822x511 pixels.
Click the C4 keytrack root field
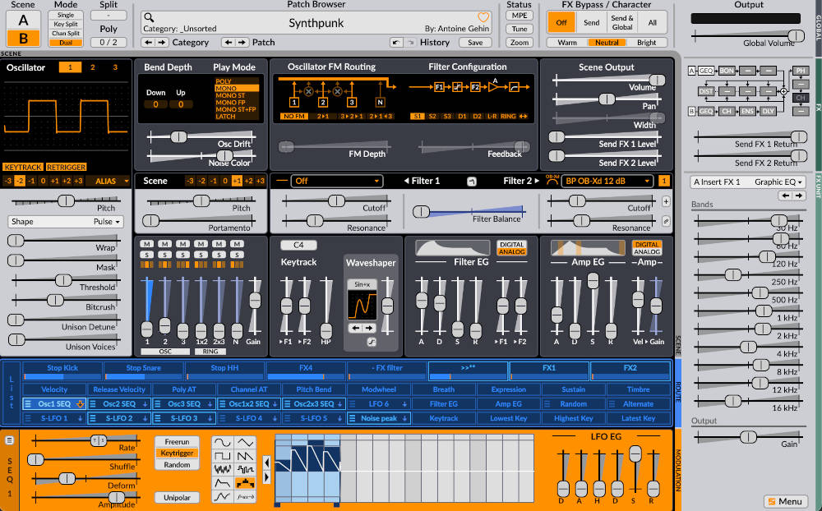pos(298,245)
